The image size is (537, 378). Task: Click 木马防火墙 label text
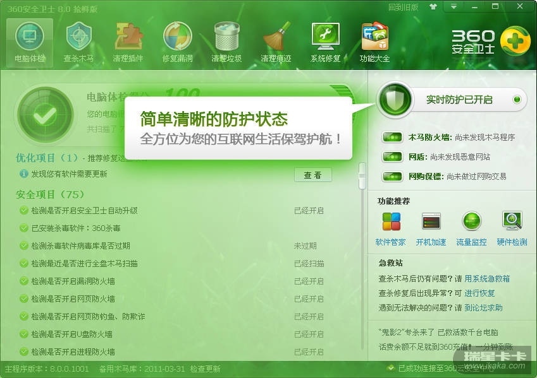click(429, 138)
